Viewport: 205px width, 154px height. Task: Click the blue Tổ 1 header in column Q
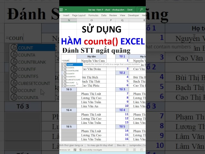point(122,56)
